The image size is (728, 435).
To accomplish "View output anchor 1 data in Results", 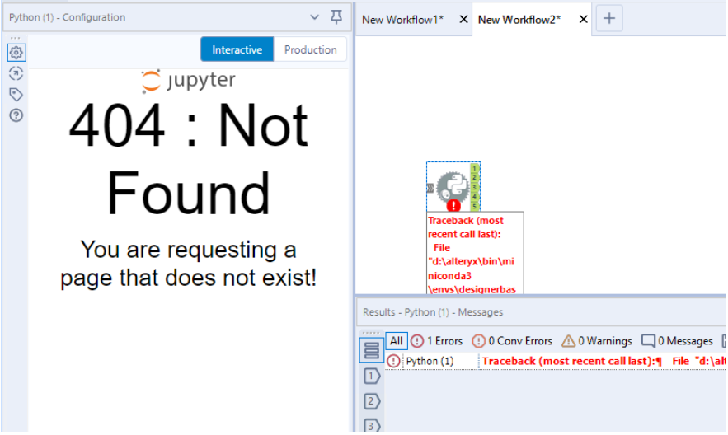I will coord(372,377).
